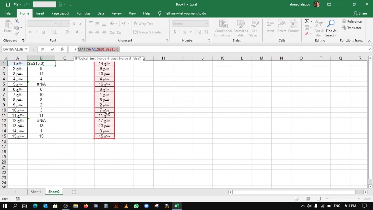This screenshot has height=210, width=373.
Task: Switch to the Sheet1 tab
Action: [x=36, y=192]
